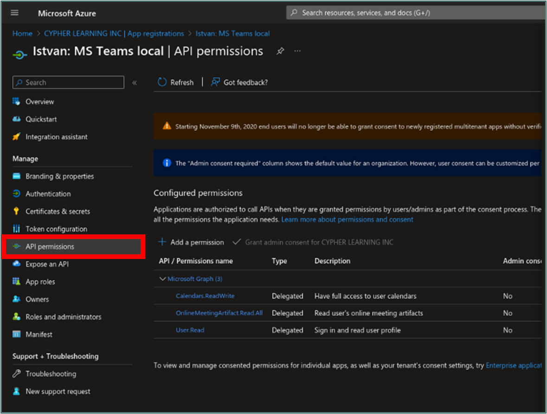
Task: Open Certificates & secrets
Action: 58,211
